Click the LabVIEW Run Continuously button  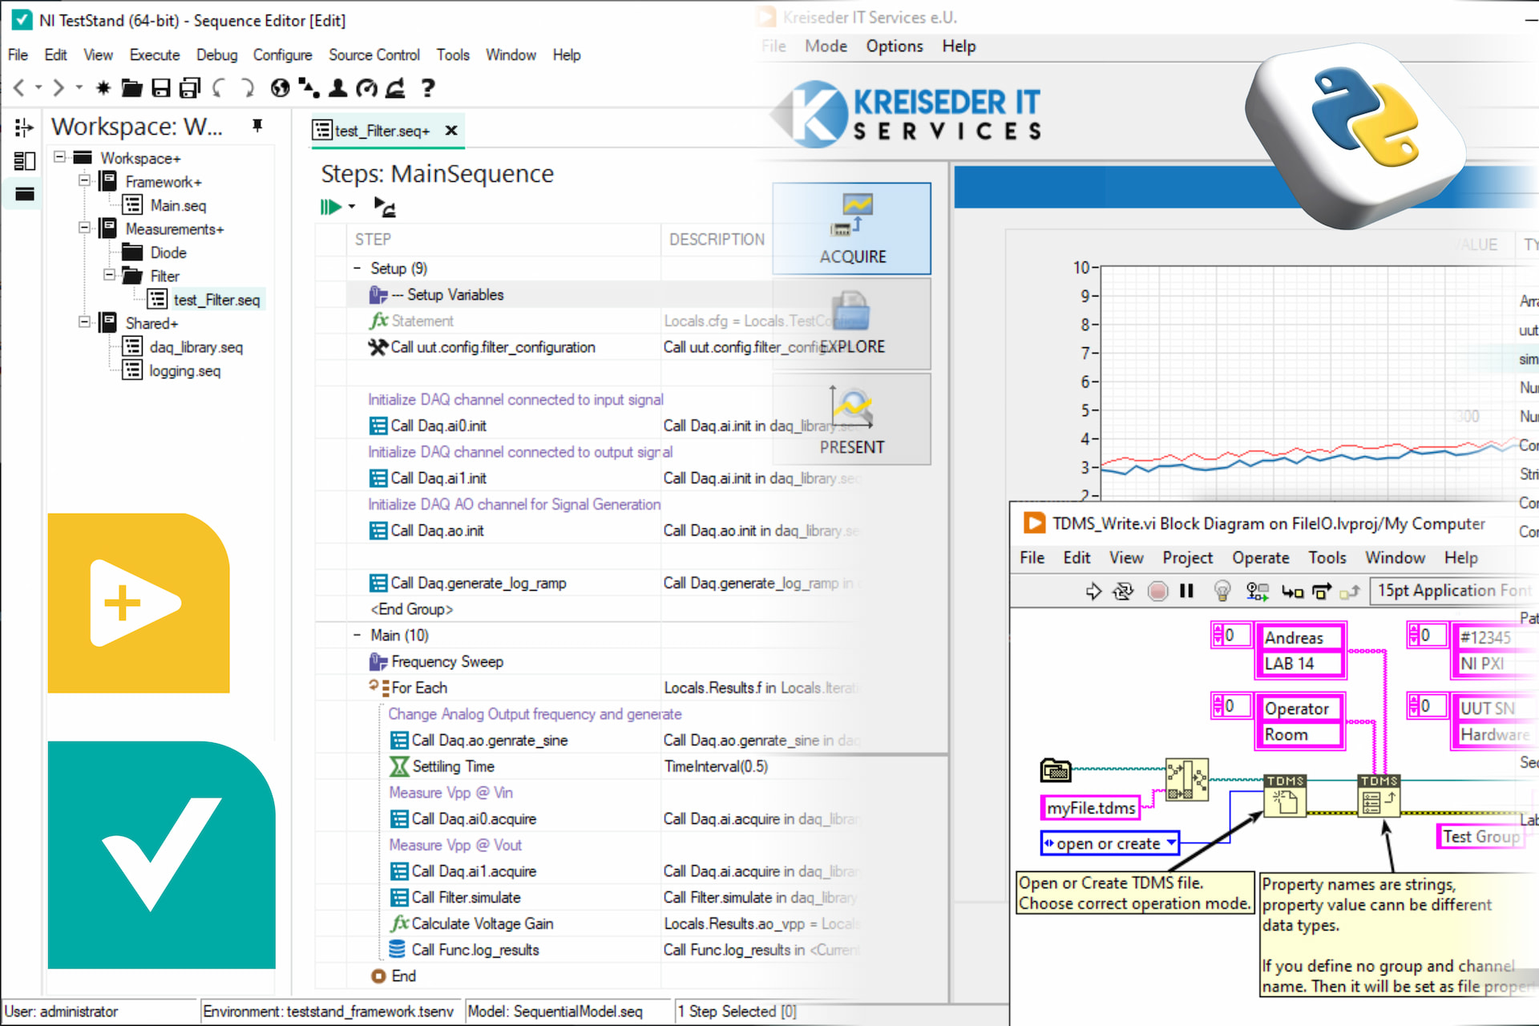(1123, 592)
